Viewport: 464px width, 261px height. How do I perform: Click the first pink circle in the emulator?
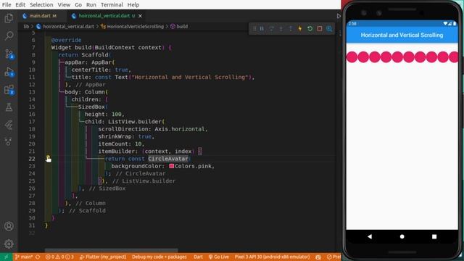(352, 57)
